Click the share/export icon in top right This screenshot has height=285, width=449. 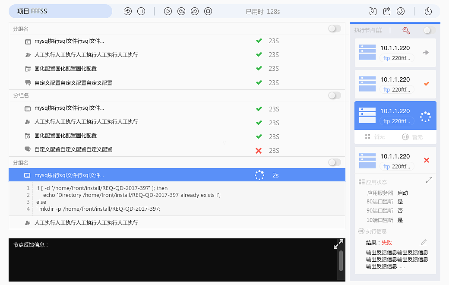point(387,11)
